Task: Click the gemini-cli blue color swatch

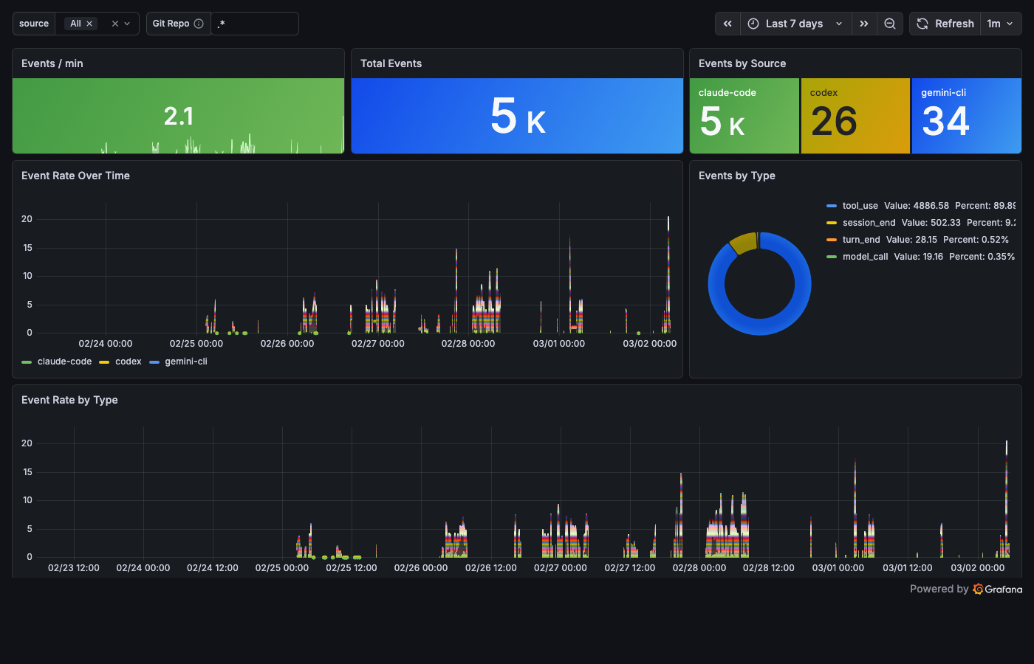Action: [154, 362]
